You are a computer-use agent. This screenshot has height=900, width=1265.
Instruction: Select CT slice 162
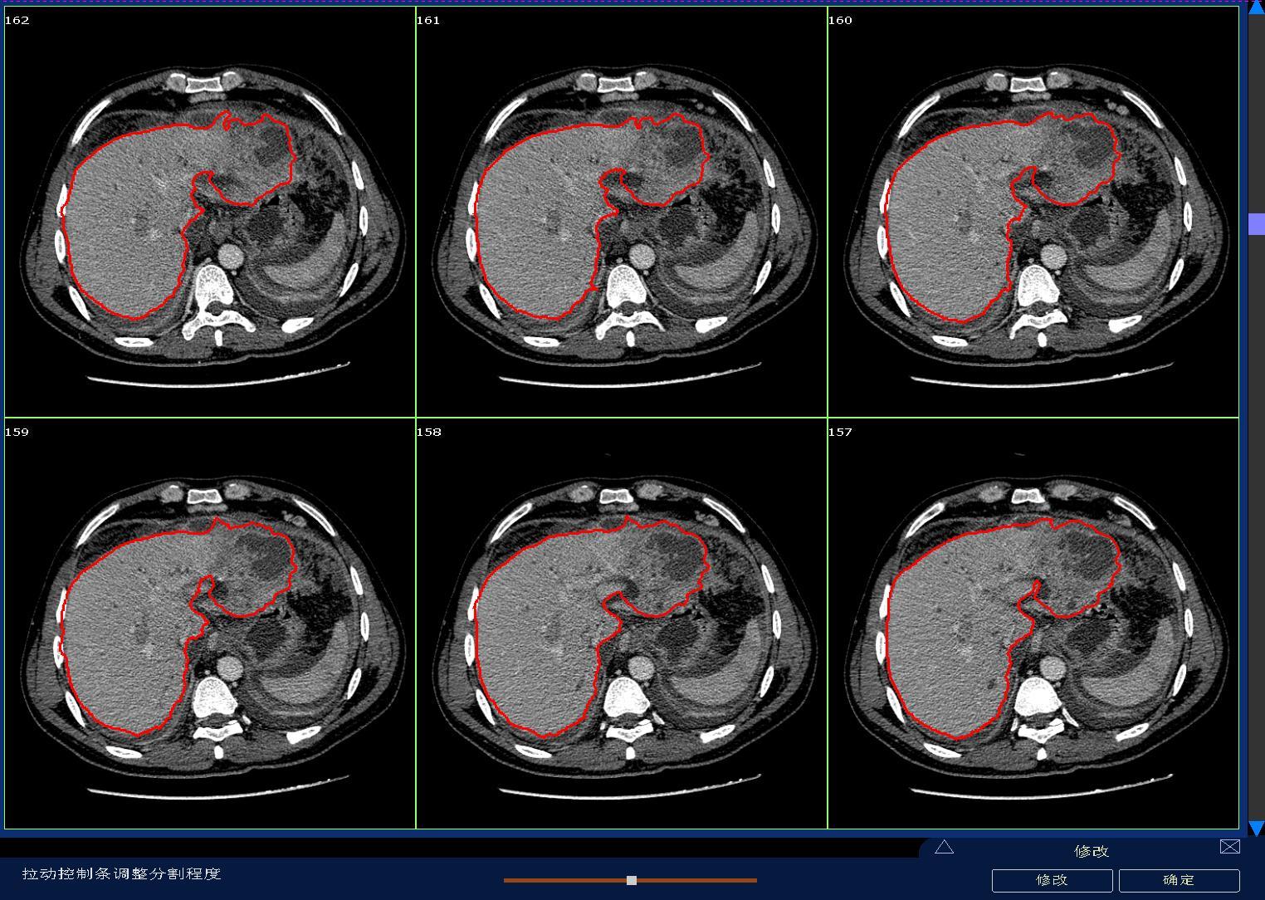coord(210,212)
